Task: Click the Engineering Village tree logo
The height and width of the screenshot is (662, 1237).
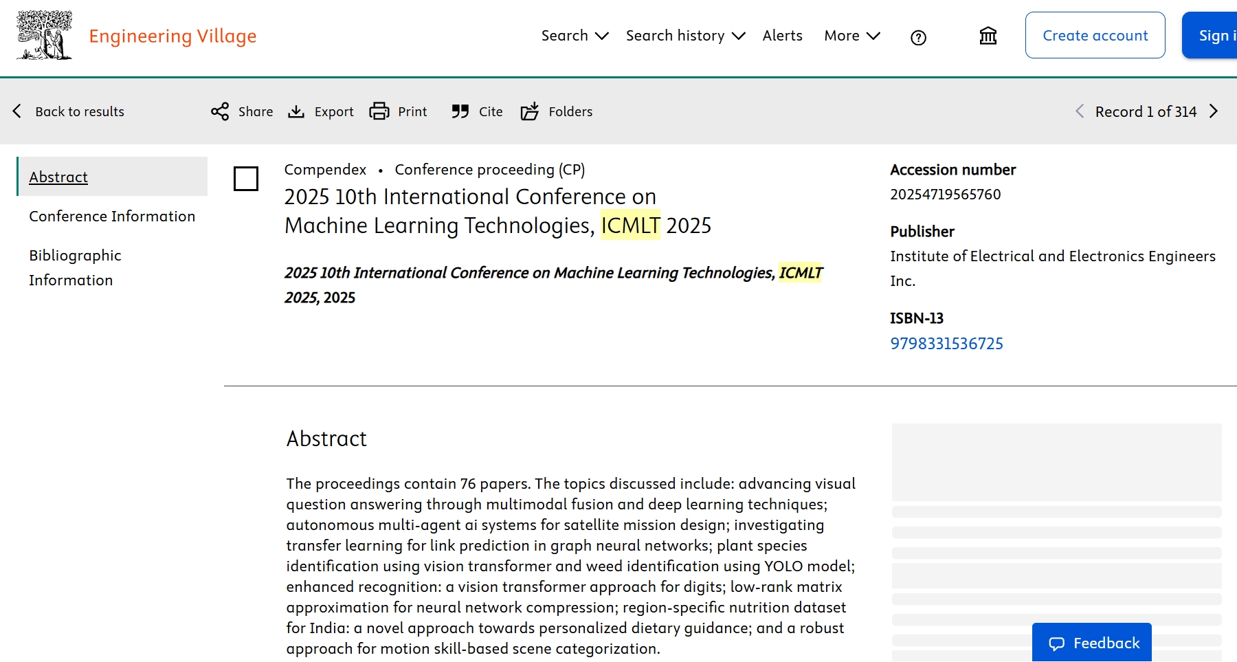Action: pos(45,35)
